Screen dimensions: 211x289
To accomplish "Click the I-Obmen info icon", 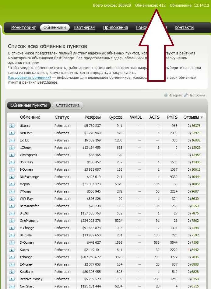I will [12, 169].
